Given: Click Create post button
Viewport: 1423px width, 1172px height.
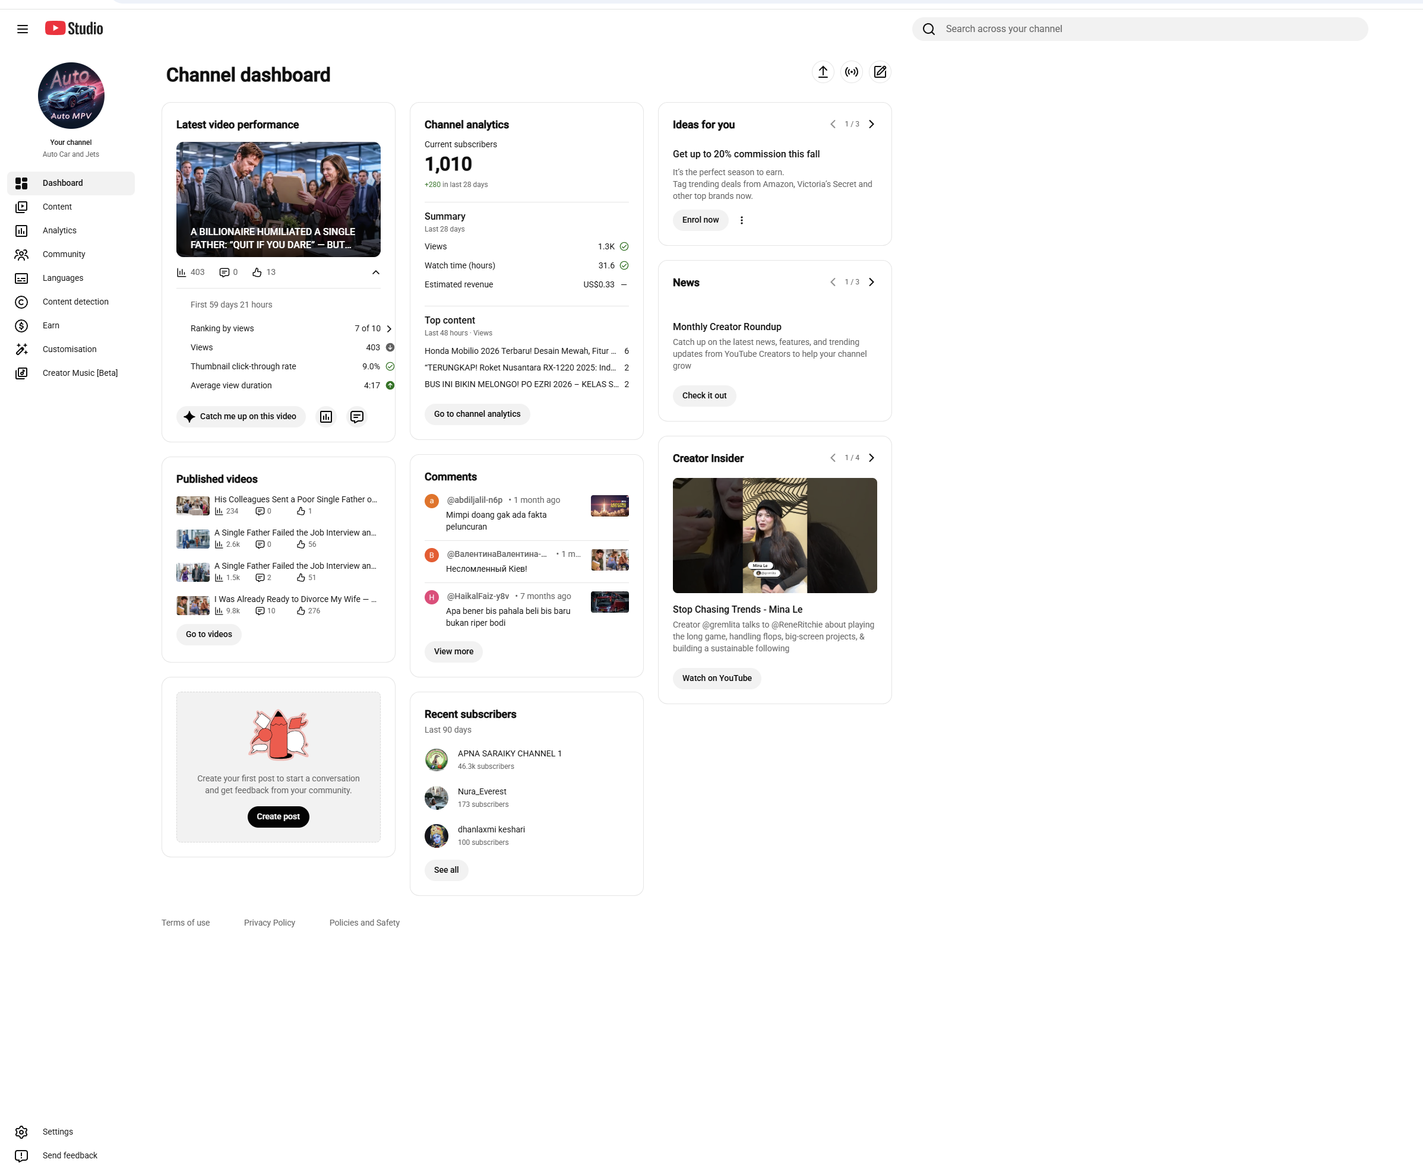Looking at the screenshot, I should [x=279, y=817].
